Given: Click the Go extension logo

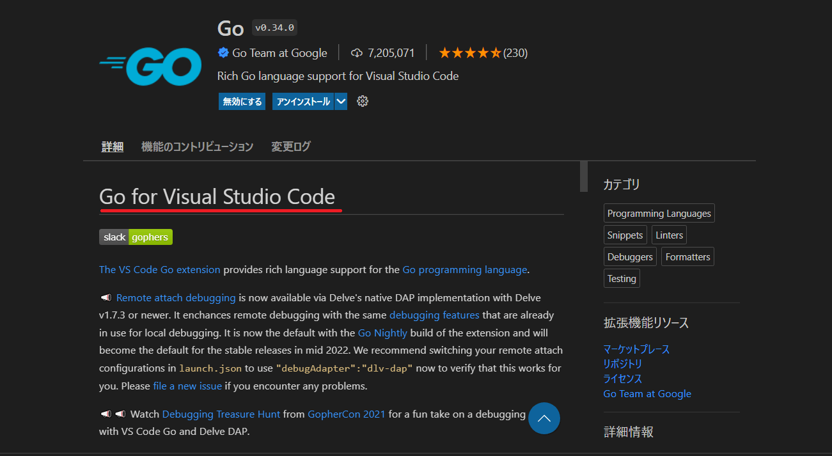Looking at the screenshot, I should click(150, 67).
